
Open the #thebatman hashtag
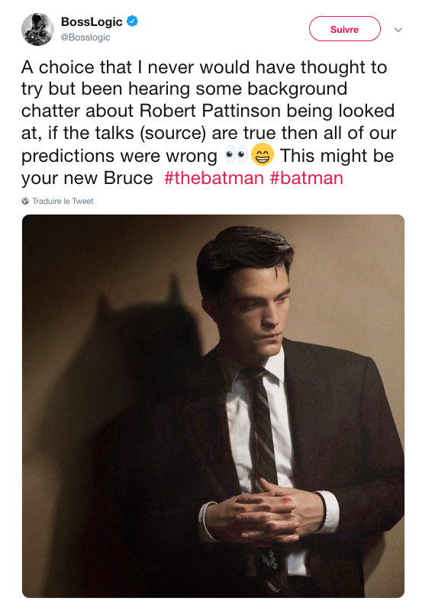pyautogui.click(x=214, y=178)
